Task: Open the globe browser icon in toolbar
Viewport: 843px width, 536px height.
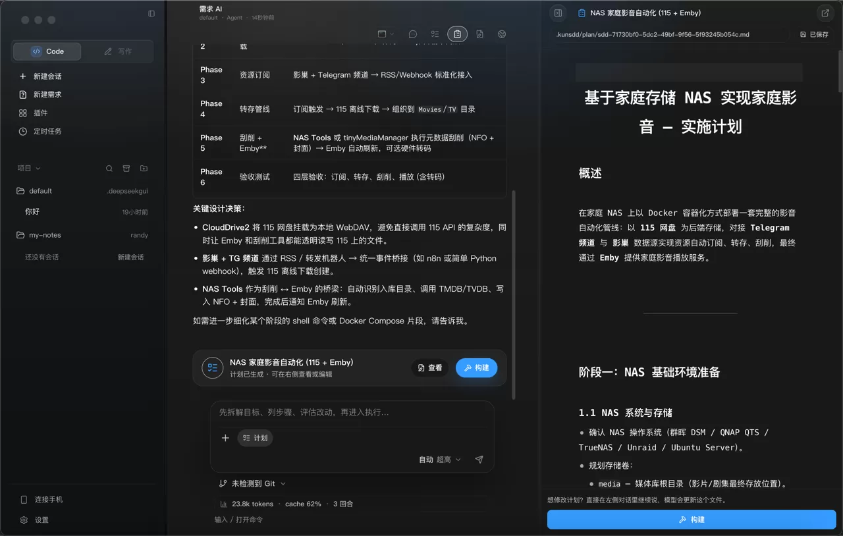Action: click(x=501, y=34)
